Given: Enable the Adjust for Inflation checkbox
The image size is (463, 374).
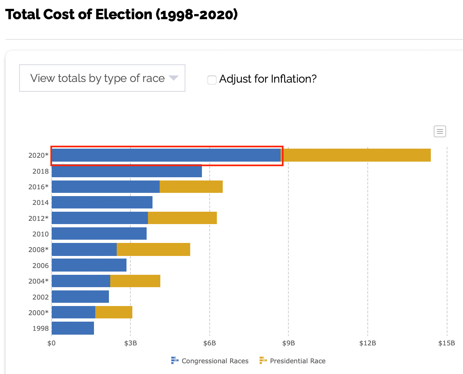Looking at the screenshot, I should [x=212, y=80].
